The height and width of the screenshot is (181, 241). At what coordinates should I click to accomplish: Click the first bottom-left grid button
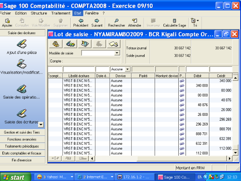(x=55, y=158)
